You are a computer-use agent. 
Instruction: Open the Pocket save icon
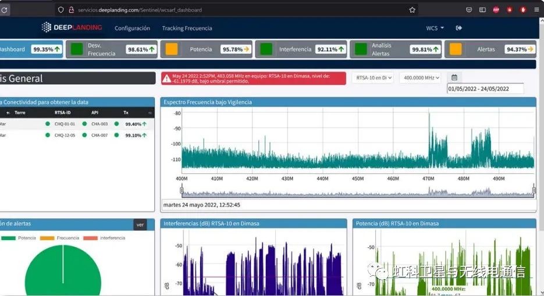tap(469, 10)
